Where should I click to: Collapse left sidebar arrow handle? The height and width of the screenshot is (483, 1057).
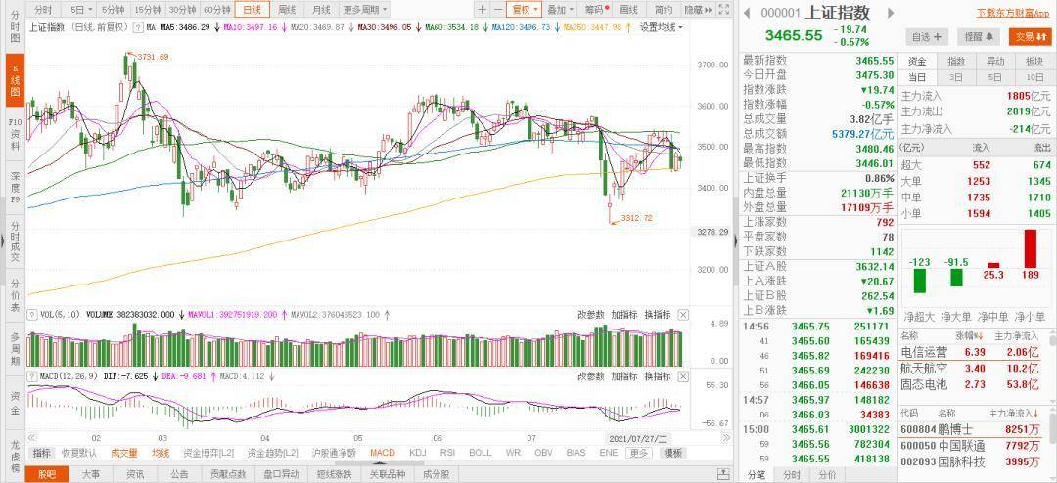(3, 241)
